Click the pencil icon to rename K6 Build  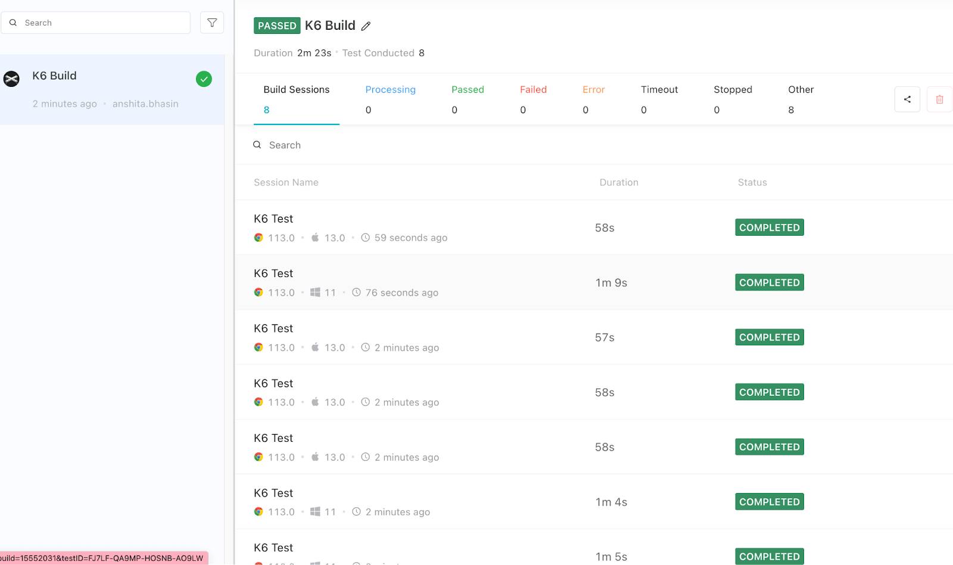point(366,26)
